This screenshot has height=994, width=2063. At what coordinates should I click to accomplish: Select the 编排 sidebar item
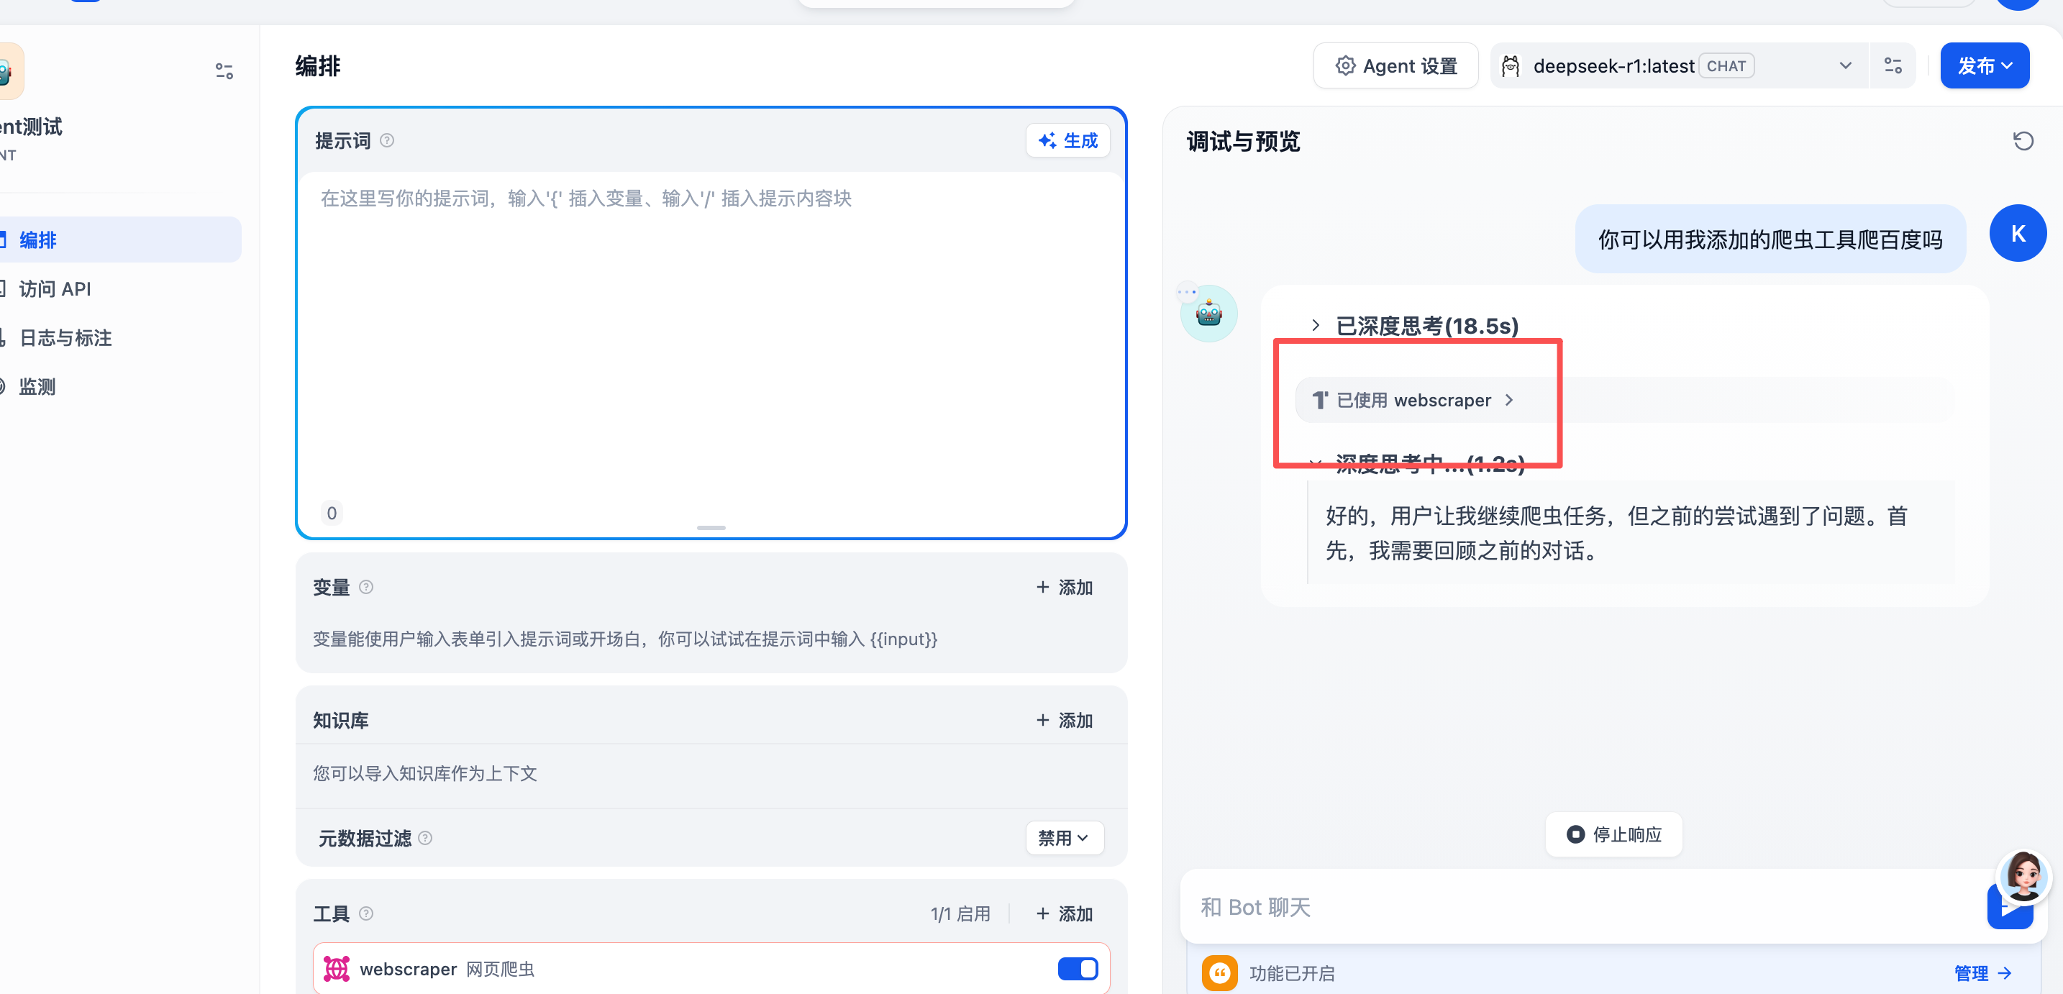point(120,240)
